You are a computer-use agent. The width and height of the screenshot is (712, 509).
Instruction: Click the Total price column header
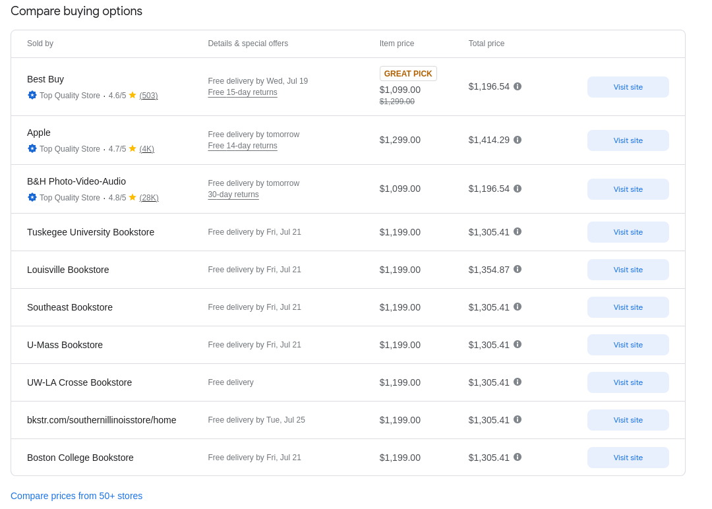click(x=487, y=44)
